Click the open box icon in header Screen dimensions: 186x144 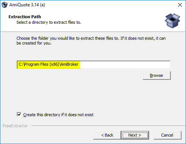[172, 21]
